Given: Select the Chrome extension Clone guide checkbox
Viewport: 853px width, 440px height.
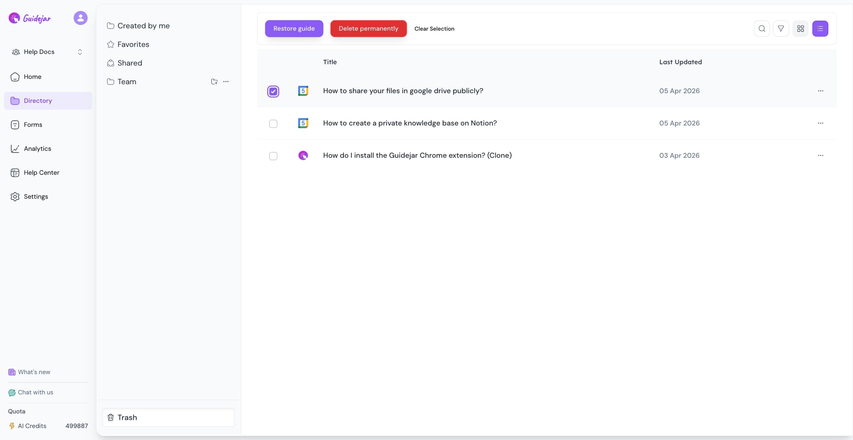Looking at the screenshot, I should pos(273,156).
